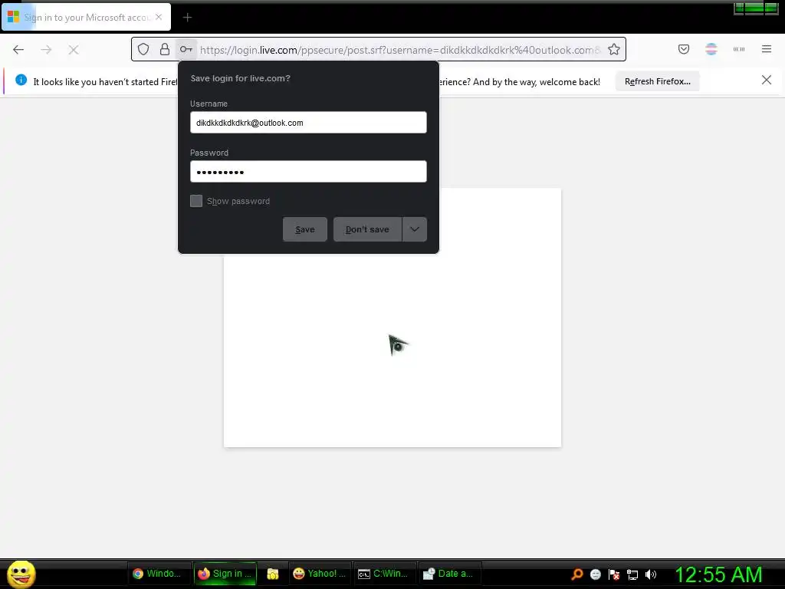Viewport: 785px width, 589px height.
Task: Click the Don't save button
Action: pos(367,229)
